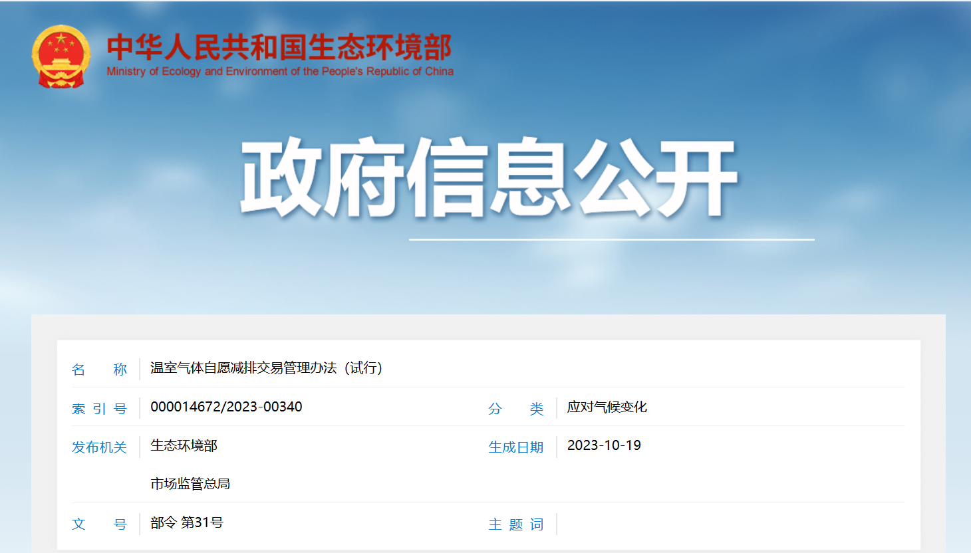Click the 市场监管总局 agency text
The image size is (971, 553).
pyautogui.click(x=190, y=484)
